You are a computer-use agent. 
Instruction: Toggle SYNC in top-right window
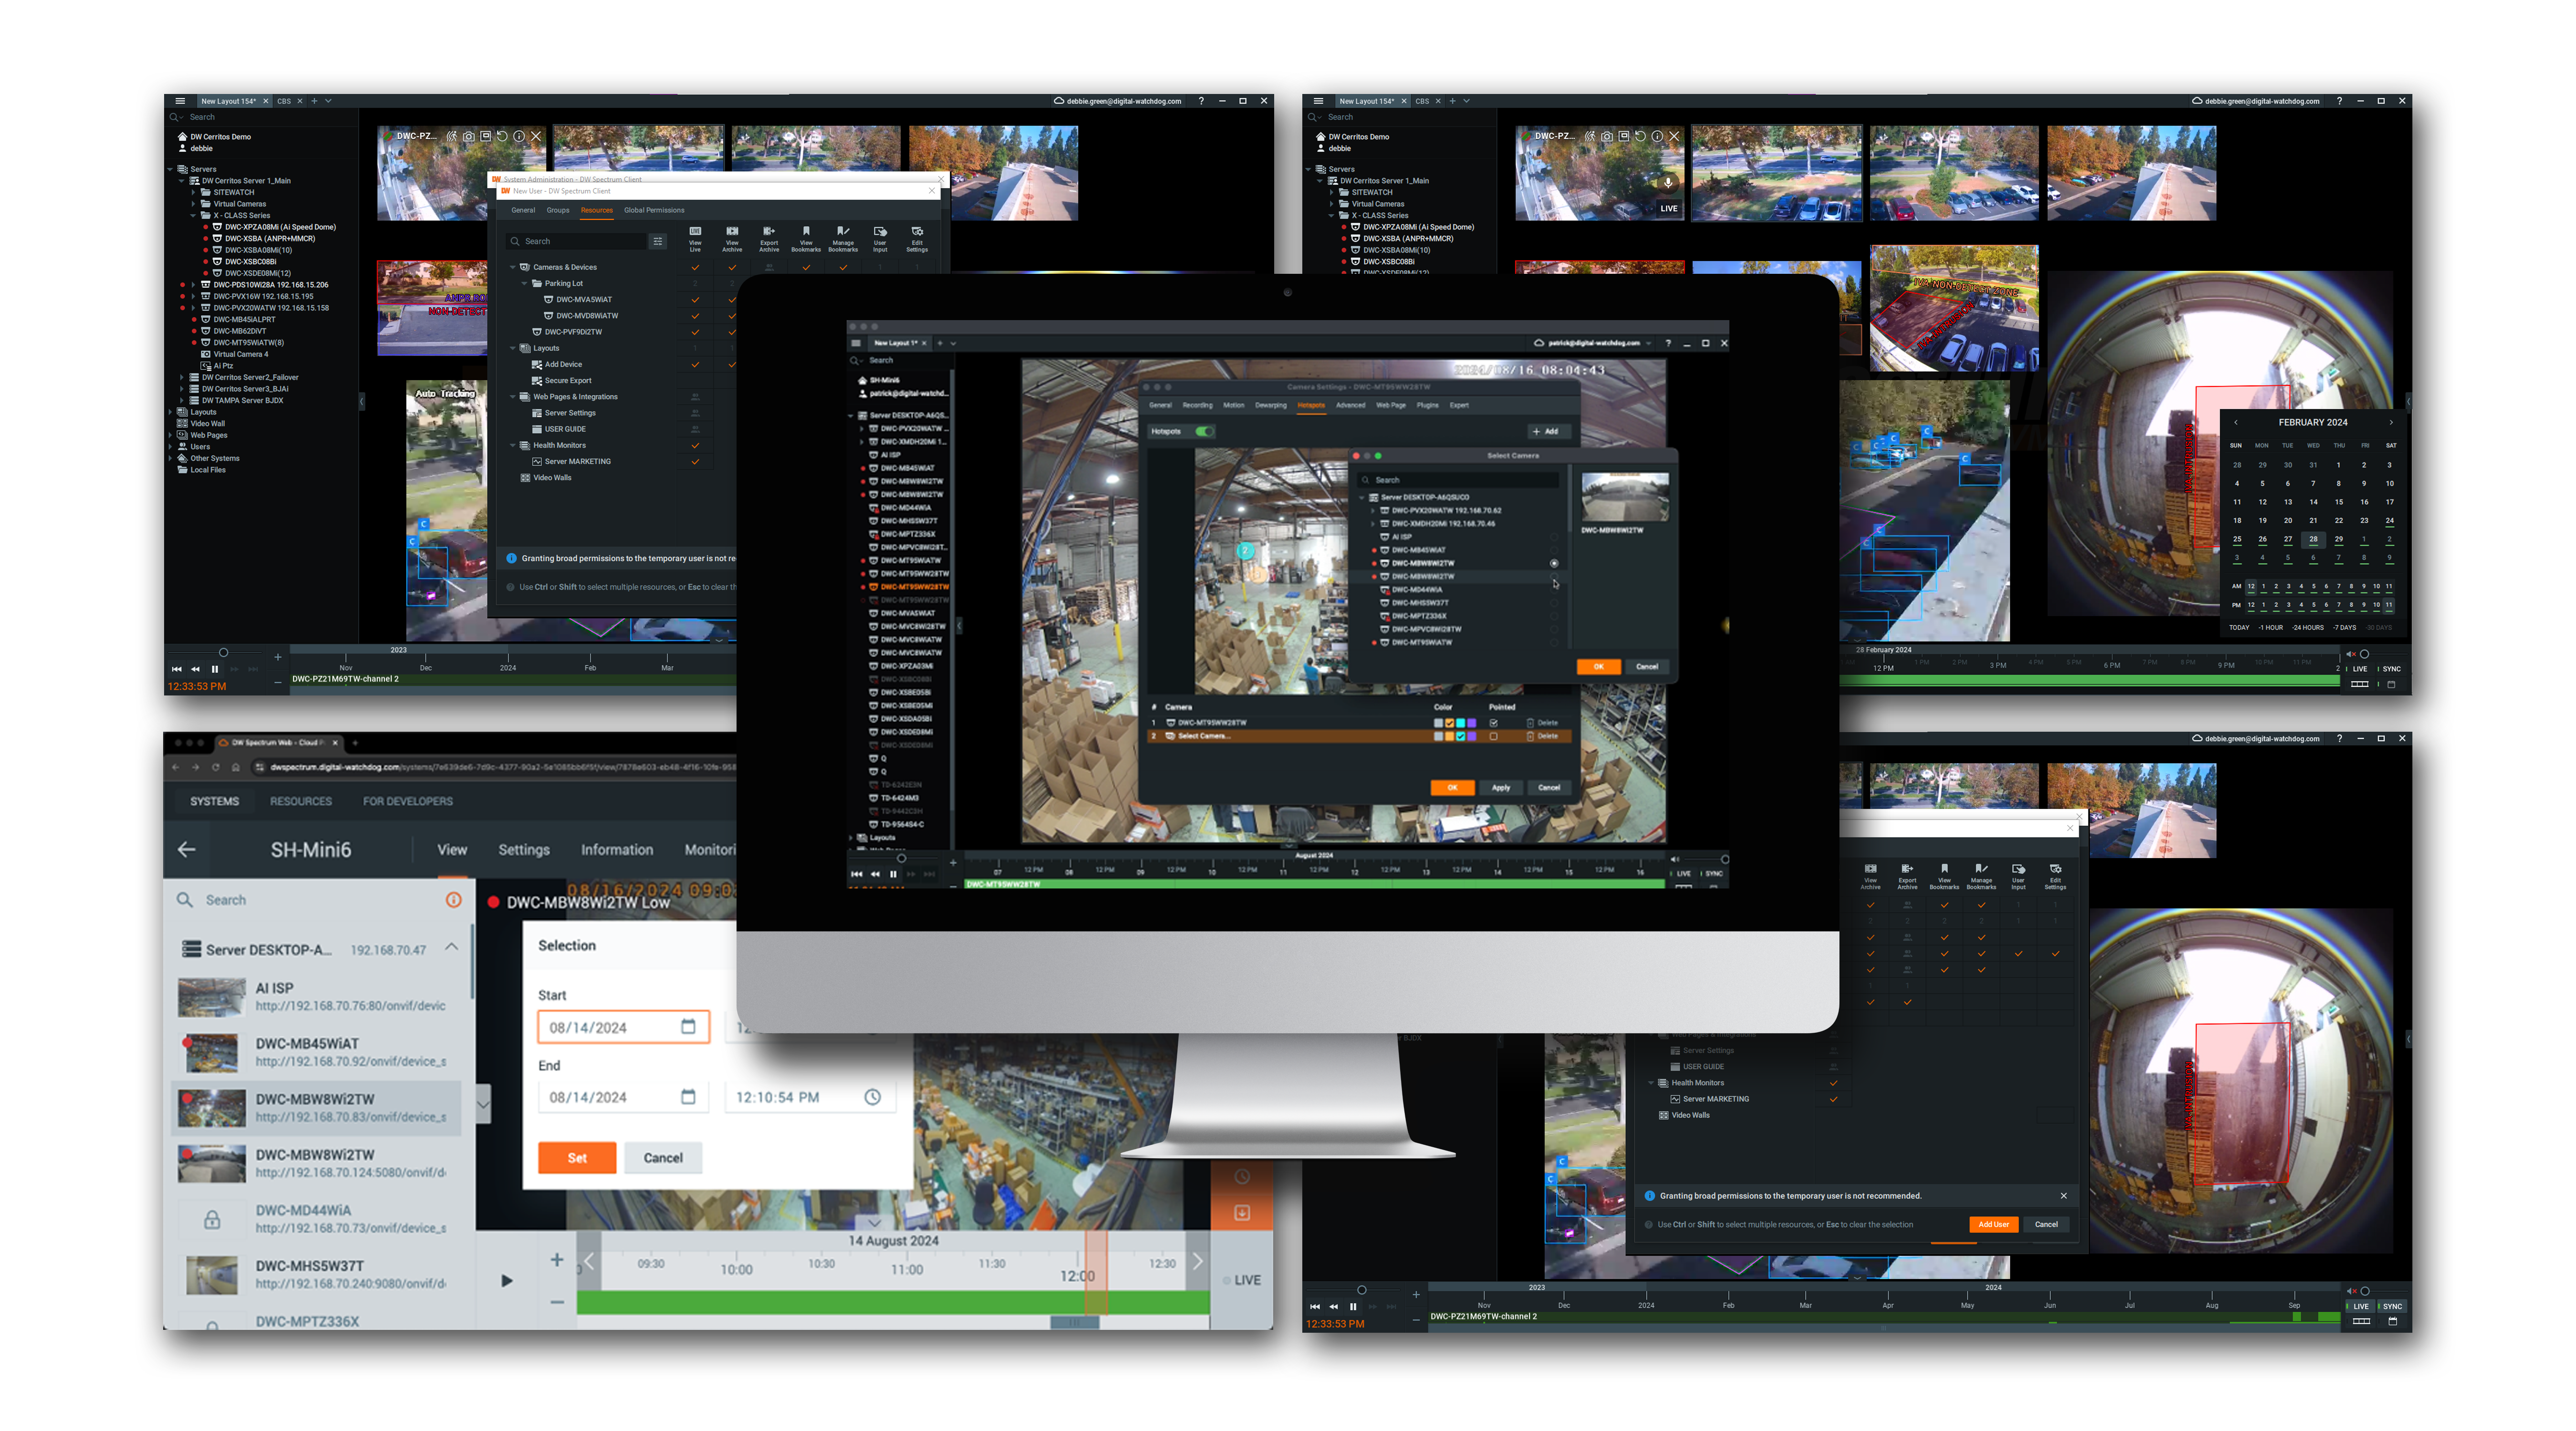tap(2391, 669)
